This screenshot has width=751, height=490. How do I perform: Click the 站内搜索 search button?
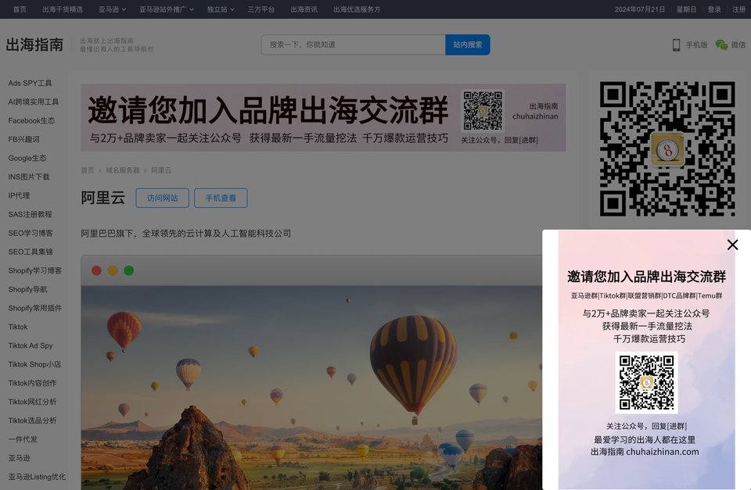coord(468,45)
